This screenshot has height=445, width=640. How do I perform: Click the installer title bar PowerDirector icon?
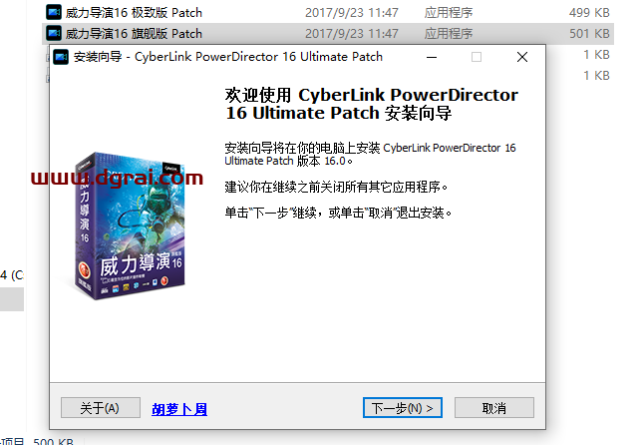click(61, 57)
